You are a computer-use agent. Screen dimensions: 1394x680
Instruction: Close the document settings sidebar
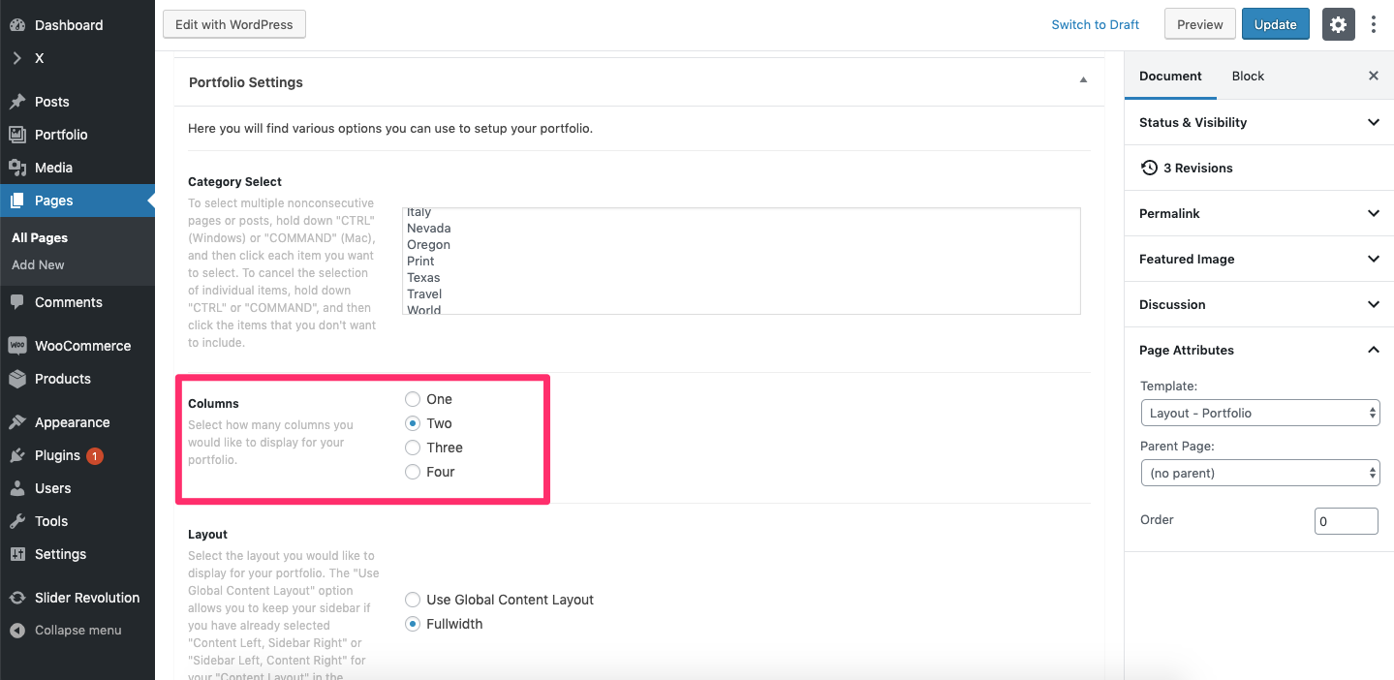pyautogui.click(x=1373, y=76)
